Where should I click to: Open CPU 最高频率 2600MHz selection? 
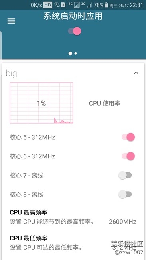pos(73,217)
